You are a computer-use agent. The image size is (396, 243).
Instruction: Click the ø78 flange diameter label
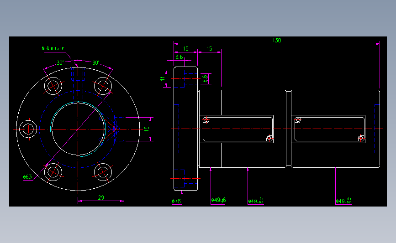[176, 201]
